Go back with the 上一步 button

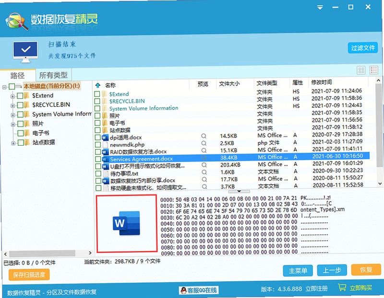click(x=332, y=270)
